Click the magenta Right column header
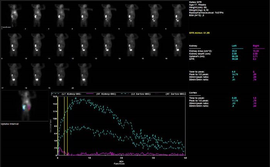270x167 pixels. pyautogui.click(x=256, y=46)
